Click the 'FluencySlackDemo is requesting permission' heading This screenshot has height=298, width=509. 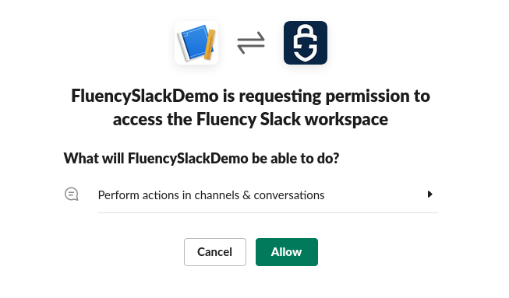click(x=251, y=107)
